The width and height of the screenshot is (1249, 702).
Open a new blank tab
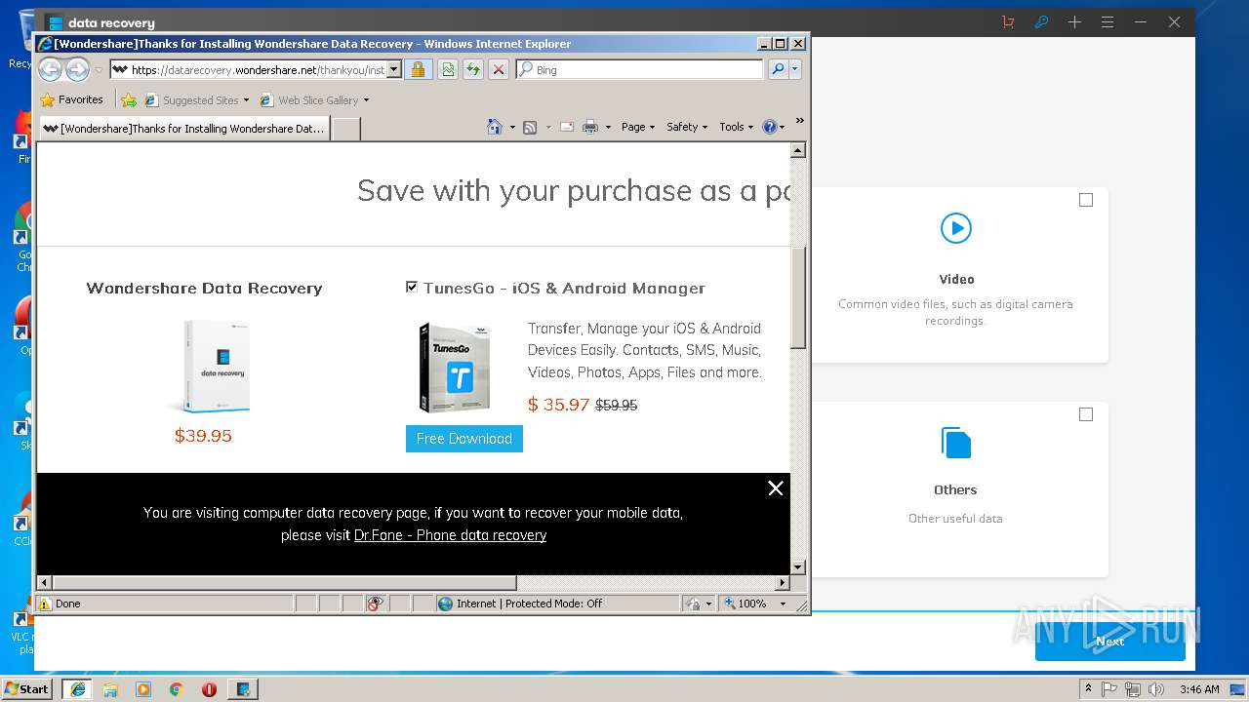click(345, 129)
